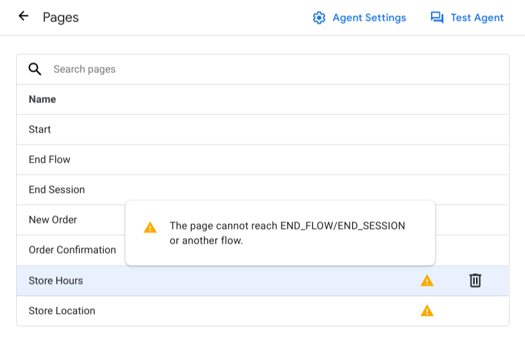Click the warning triangle inside the tooltip
Viewport: 525px width, 344px height.
coord(150,228)
